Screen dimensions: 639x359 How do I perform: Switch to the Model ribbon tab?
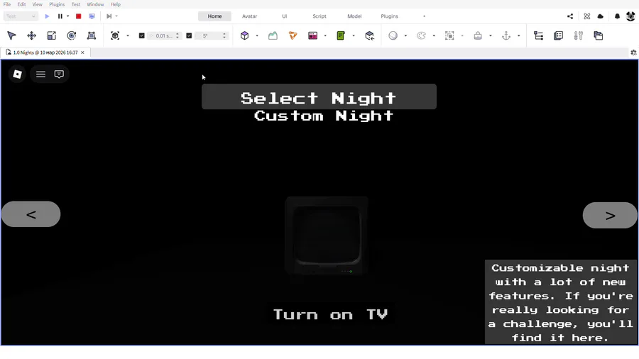[354, 16]
